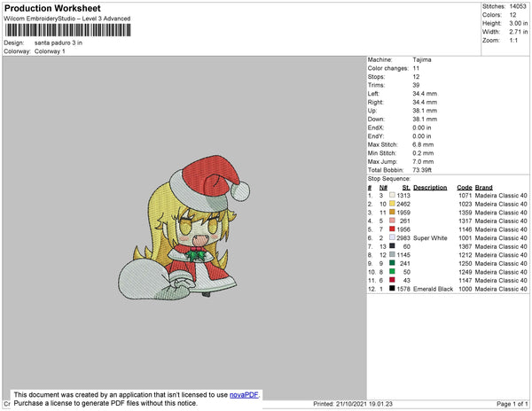Select red swatch for stop 5 (code 1146)
Screen dimensions: 532x411
coord(392,229)
